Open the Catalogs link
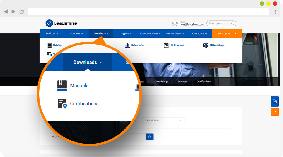Screen dimensions: 283x157 58,45
